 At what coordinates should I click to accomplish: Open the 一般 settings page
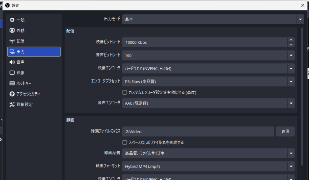tap(34, 20)
